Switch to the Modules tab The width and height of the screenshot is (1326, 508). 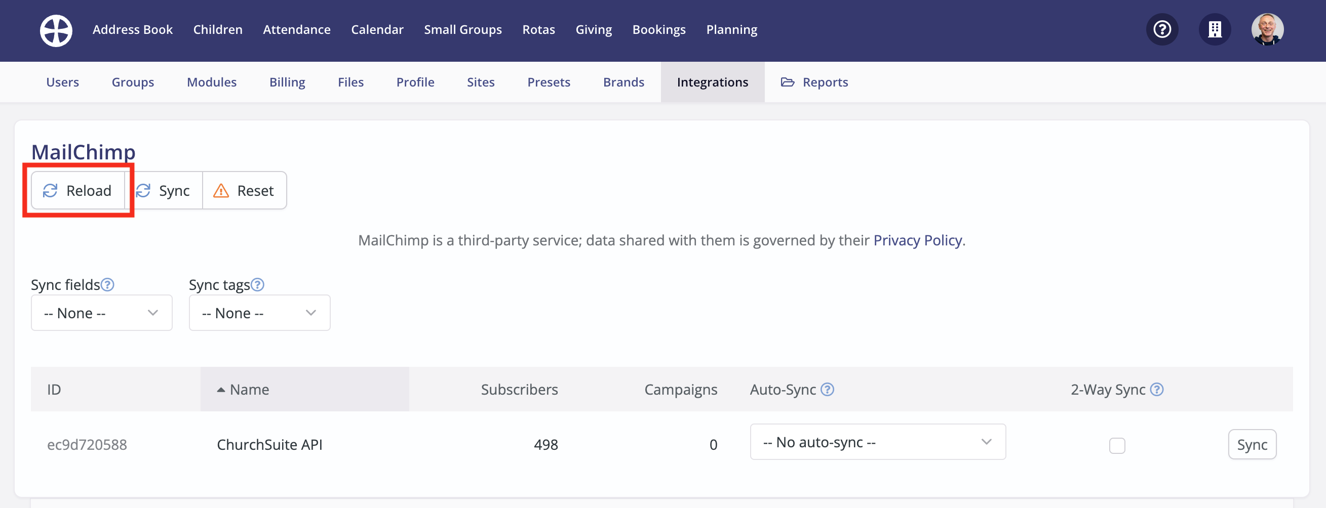pyautogui.click(x=212, y=82)
